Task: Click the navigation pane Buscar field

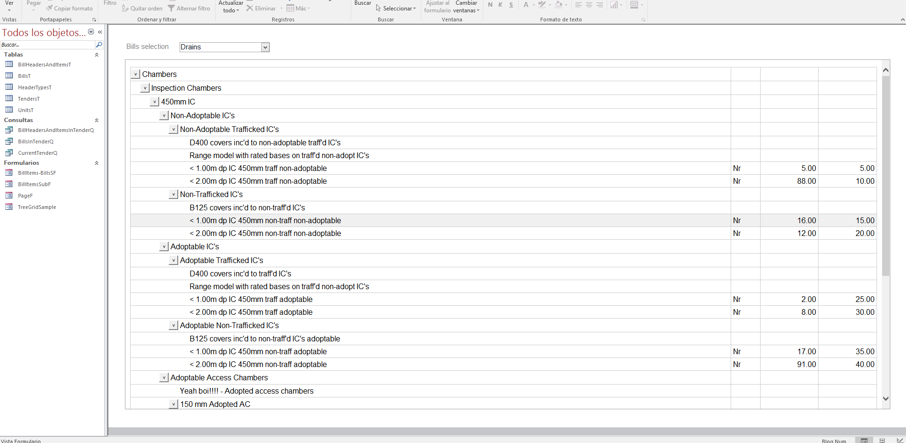Action: (x=48, y=45)
